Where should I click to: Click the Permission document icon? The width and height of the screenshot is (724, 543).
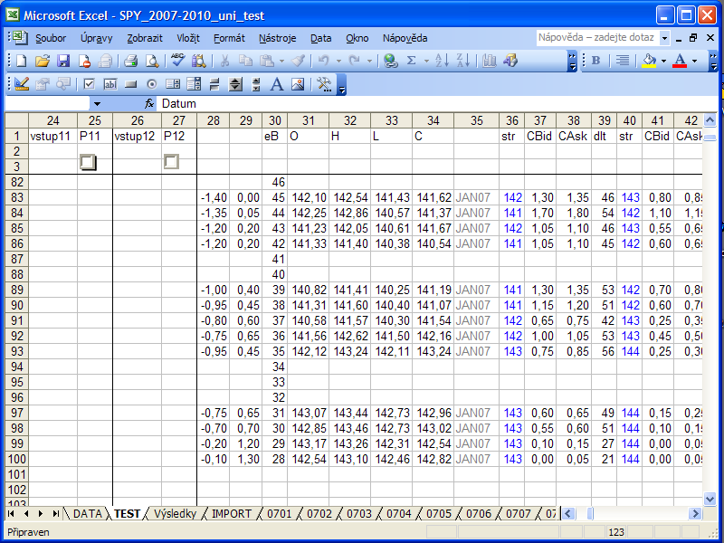(x=84, y=61)
